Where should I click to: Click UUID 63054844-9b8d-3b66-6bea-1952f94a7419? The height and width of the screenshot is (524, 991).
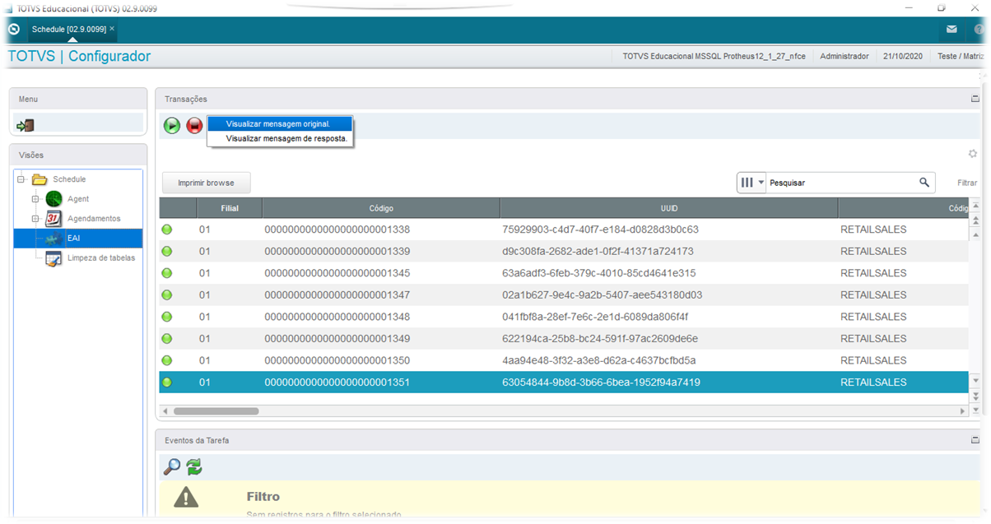click(x=601, y=383)
